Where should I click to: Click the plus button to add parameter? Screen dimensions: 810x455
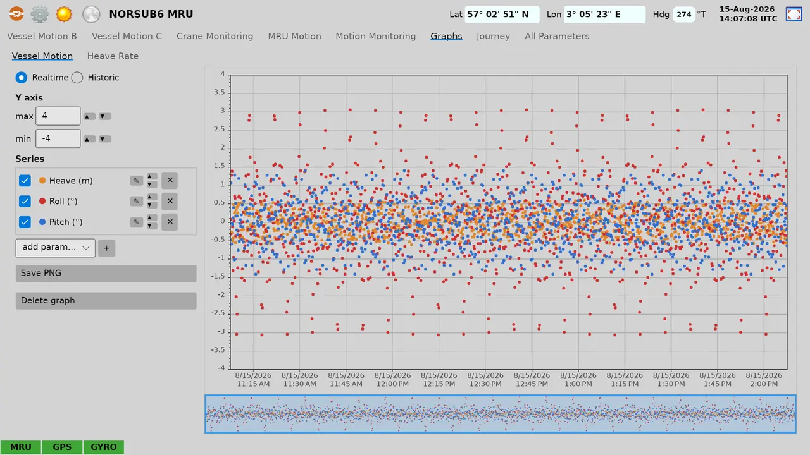(106, 248)
